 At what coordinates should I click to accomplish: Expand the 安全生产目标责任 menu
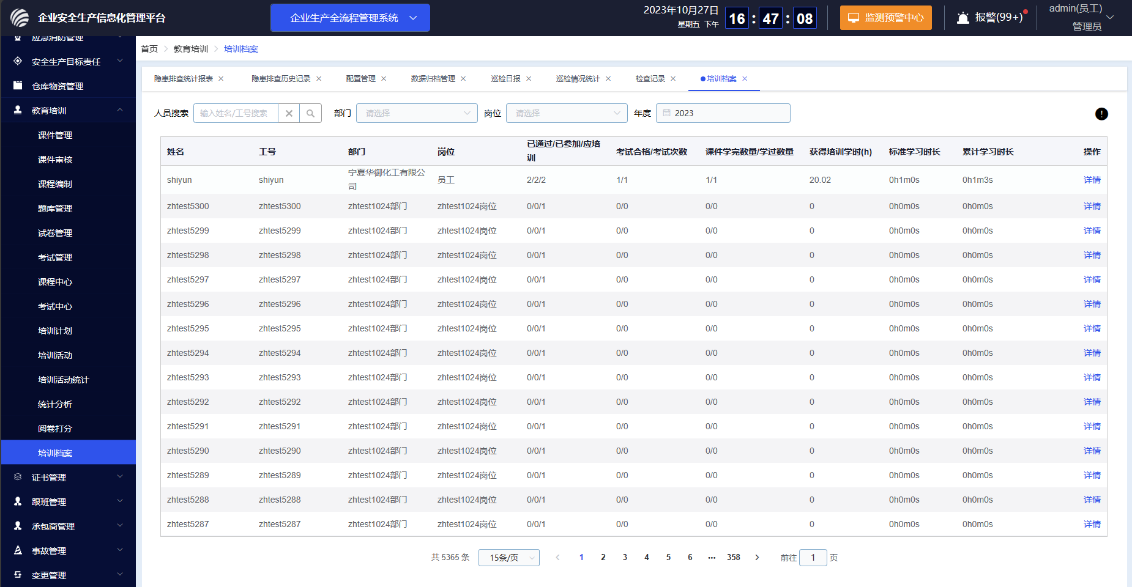(120, 61)
